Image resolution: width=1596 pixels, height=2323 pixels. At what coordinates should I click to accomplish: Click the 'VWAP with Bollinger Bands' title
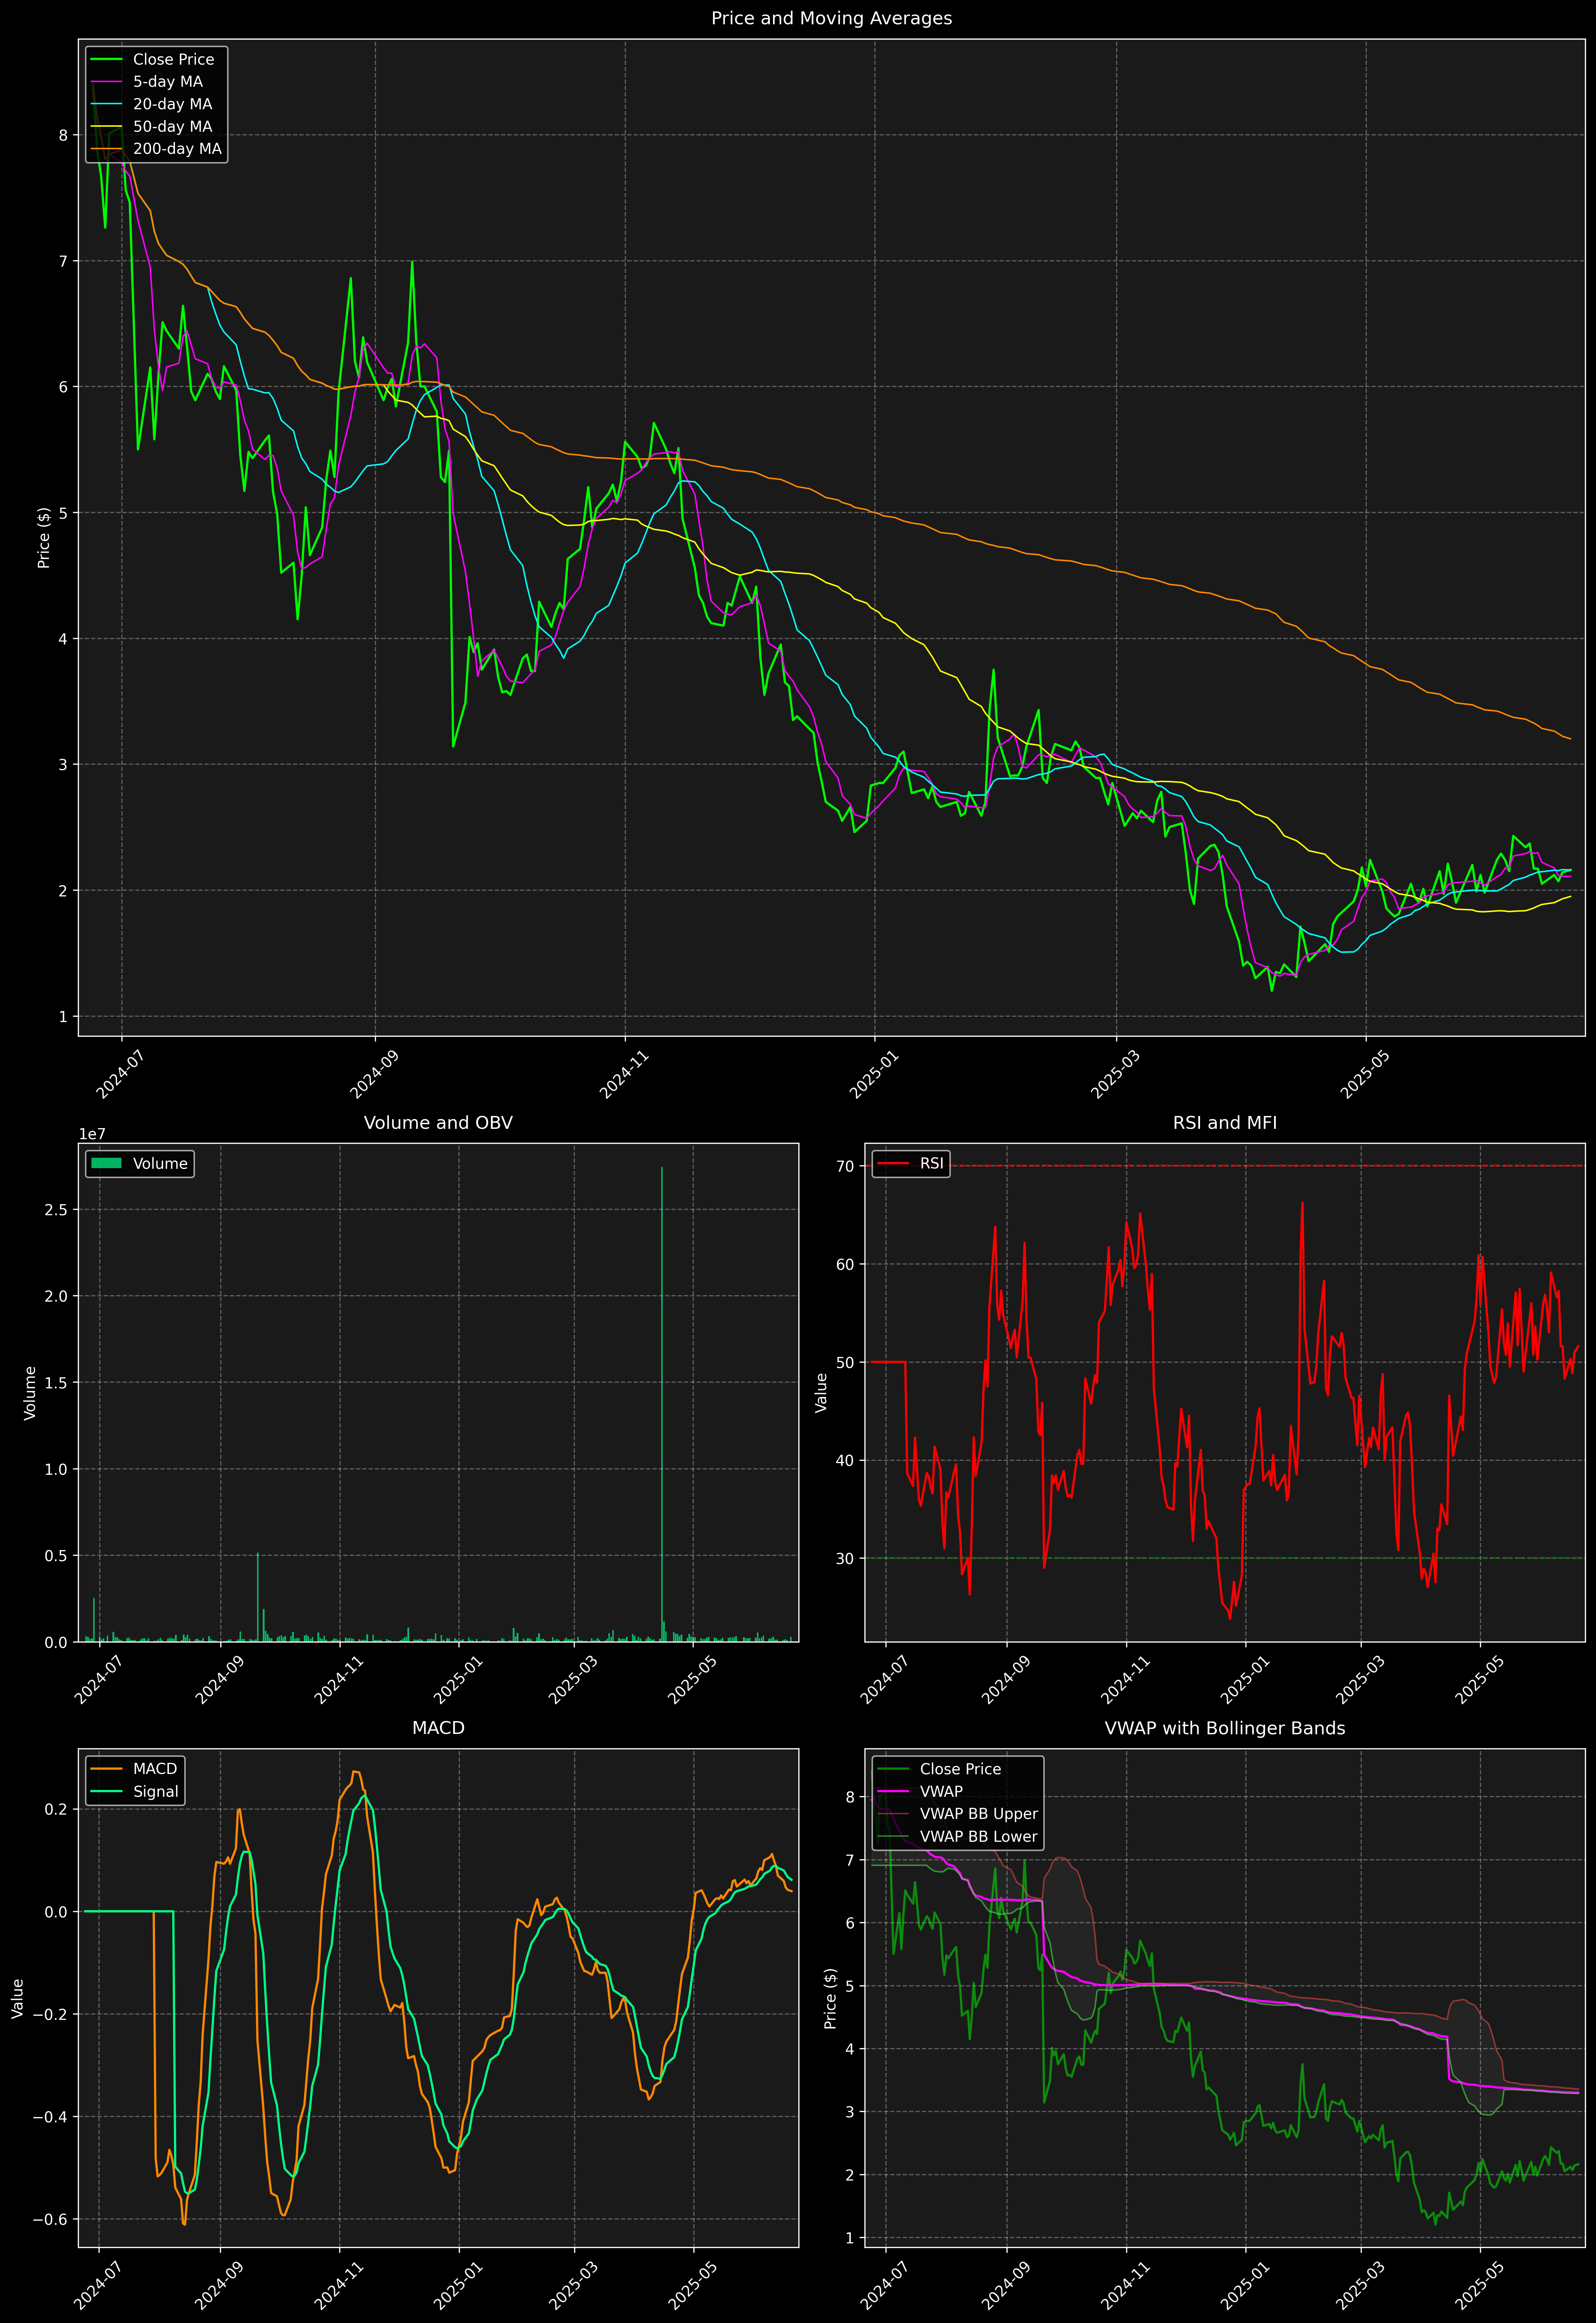[1225, 1728]
